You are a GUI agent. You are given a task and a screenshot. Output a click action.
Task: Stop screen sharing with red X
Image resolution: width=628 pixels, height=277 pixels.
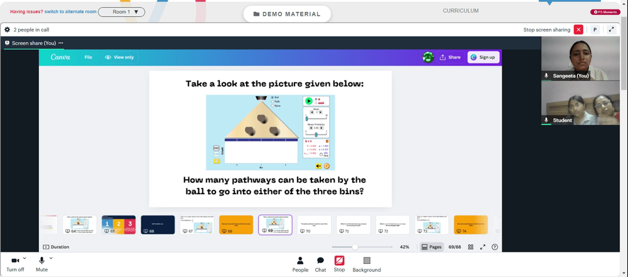[578, 30]
